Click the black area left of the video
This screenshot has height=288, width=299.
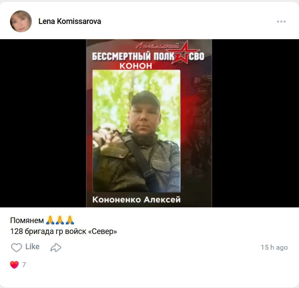tap(43, 123)
